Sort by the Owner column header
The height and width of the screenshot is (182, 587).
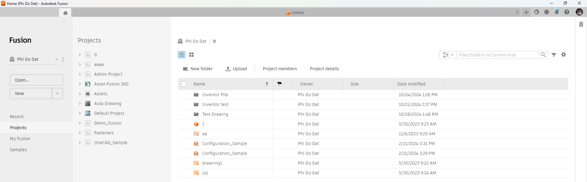(306, 84)
